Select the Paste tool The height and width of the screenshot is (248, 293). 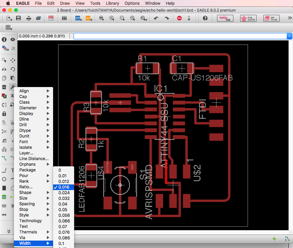click(13, 78)
